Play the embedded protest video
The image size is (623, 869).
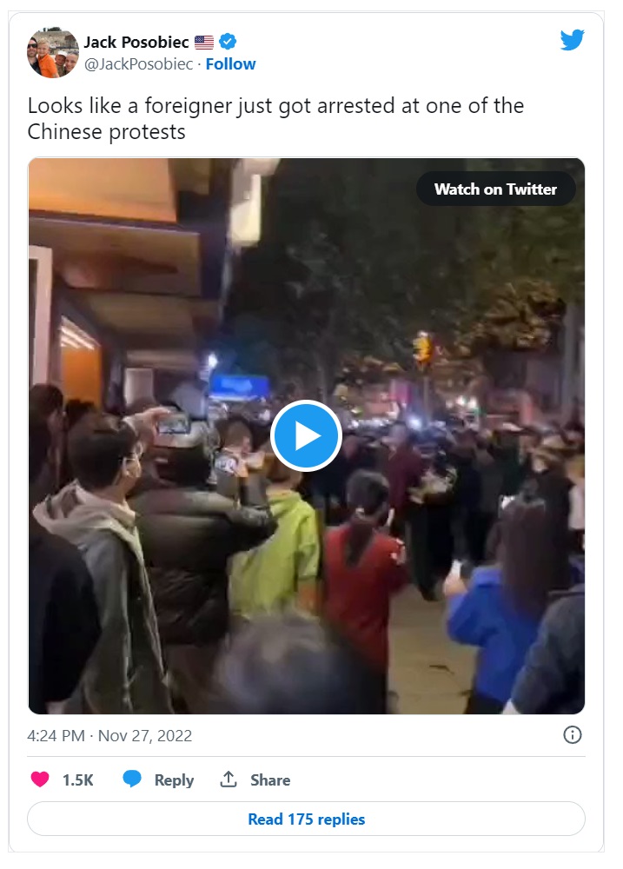(306, 435)
